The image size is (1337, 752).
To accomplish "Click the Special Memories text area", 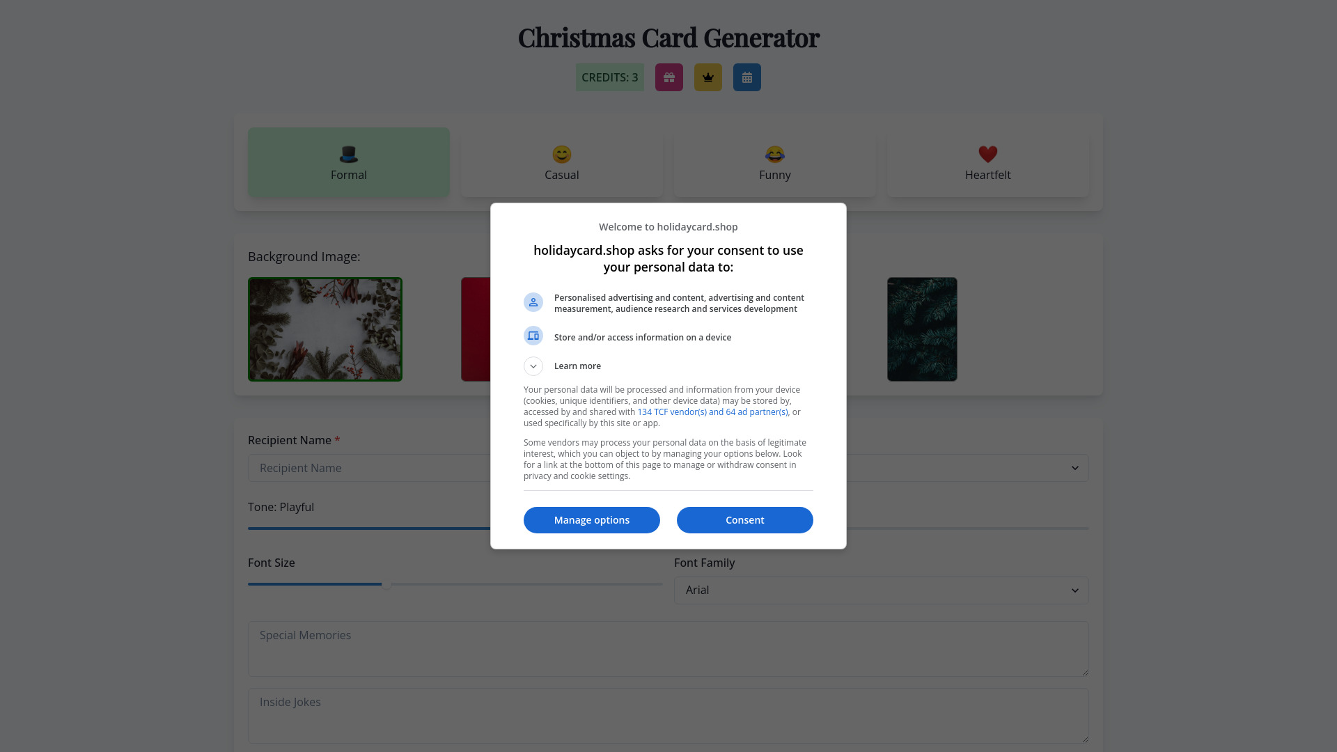I will click(x=668, y=648).
